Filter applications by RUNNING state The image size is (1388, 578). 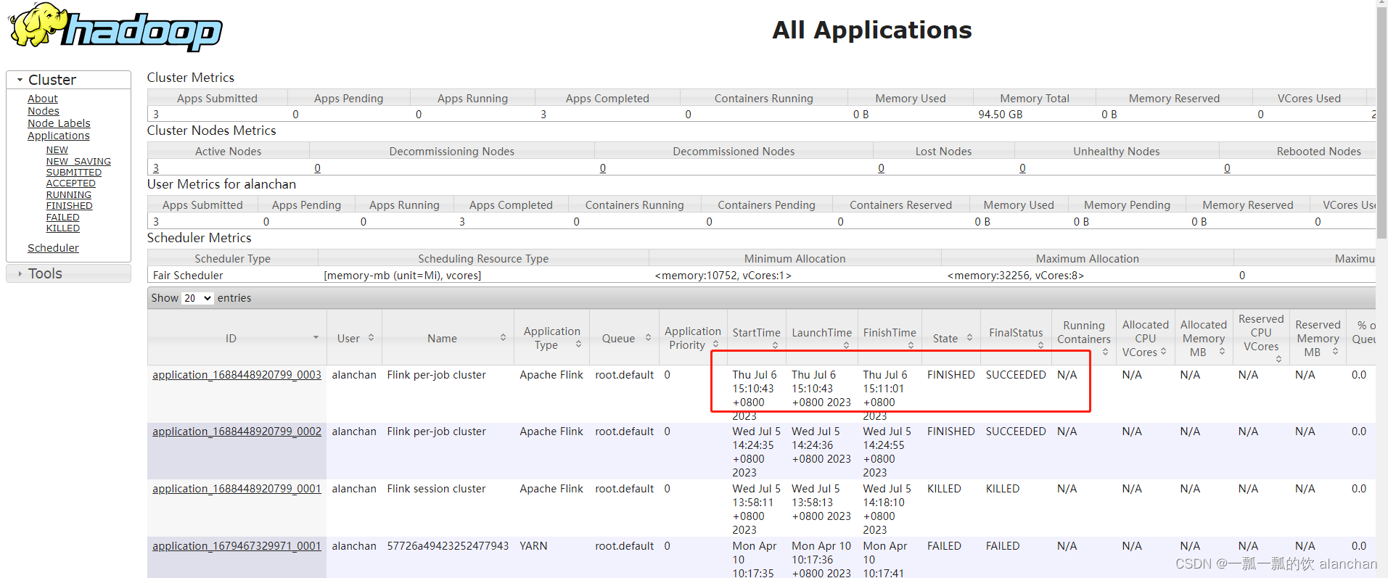[69, 195]
